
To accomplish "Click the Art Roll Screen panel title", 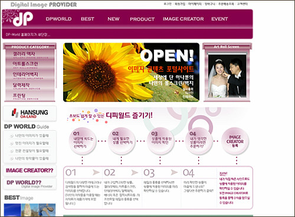I will (x=227, y=47).
